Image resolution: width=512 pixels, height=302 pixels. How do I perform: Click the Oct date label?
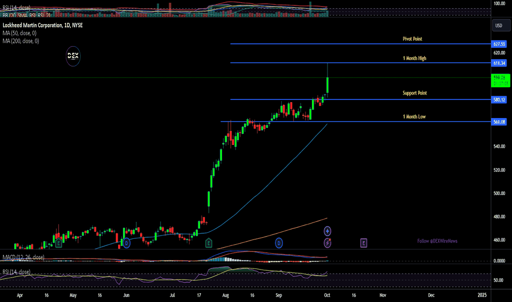[x=327, y=295]
